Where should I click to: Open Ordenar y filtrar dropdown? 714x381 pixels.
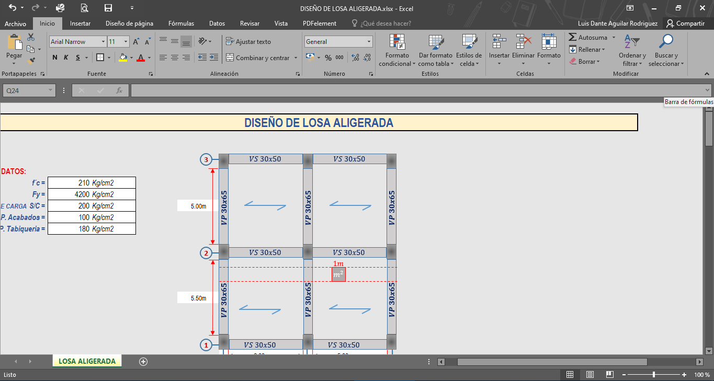pyautogui.click(x=632, y=50)
